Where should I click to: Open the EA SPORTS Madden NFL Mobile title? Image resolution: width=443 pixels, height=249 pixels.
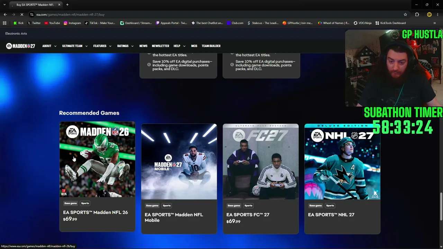pyautogui.click(x=174, y=218)
